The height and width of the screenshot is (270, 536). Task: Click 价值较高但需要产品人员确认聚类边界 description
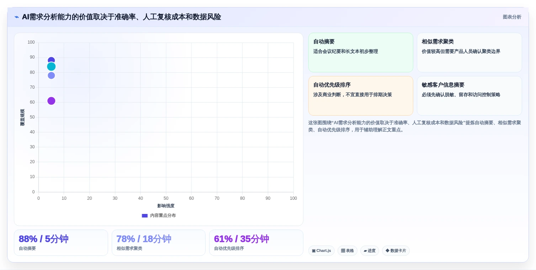click(x=461, y=51)
